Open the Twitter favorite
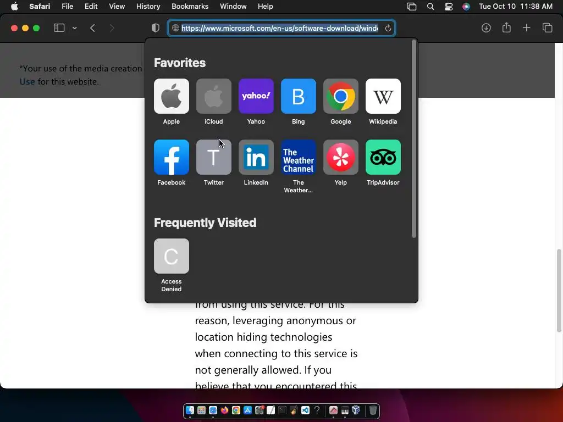 [214, 157]
